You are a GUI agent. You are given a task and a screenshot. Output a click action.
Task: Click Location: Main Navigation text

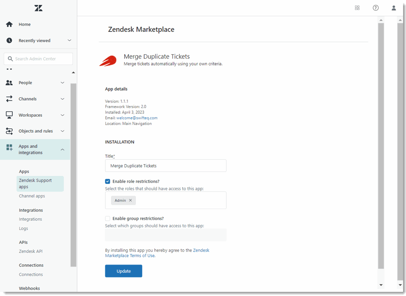128,123
